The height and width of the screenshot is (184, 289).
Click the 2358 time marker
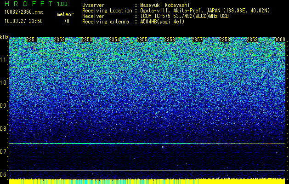[x=225, y=40]
